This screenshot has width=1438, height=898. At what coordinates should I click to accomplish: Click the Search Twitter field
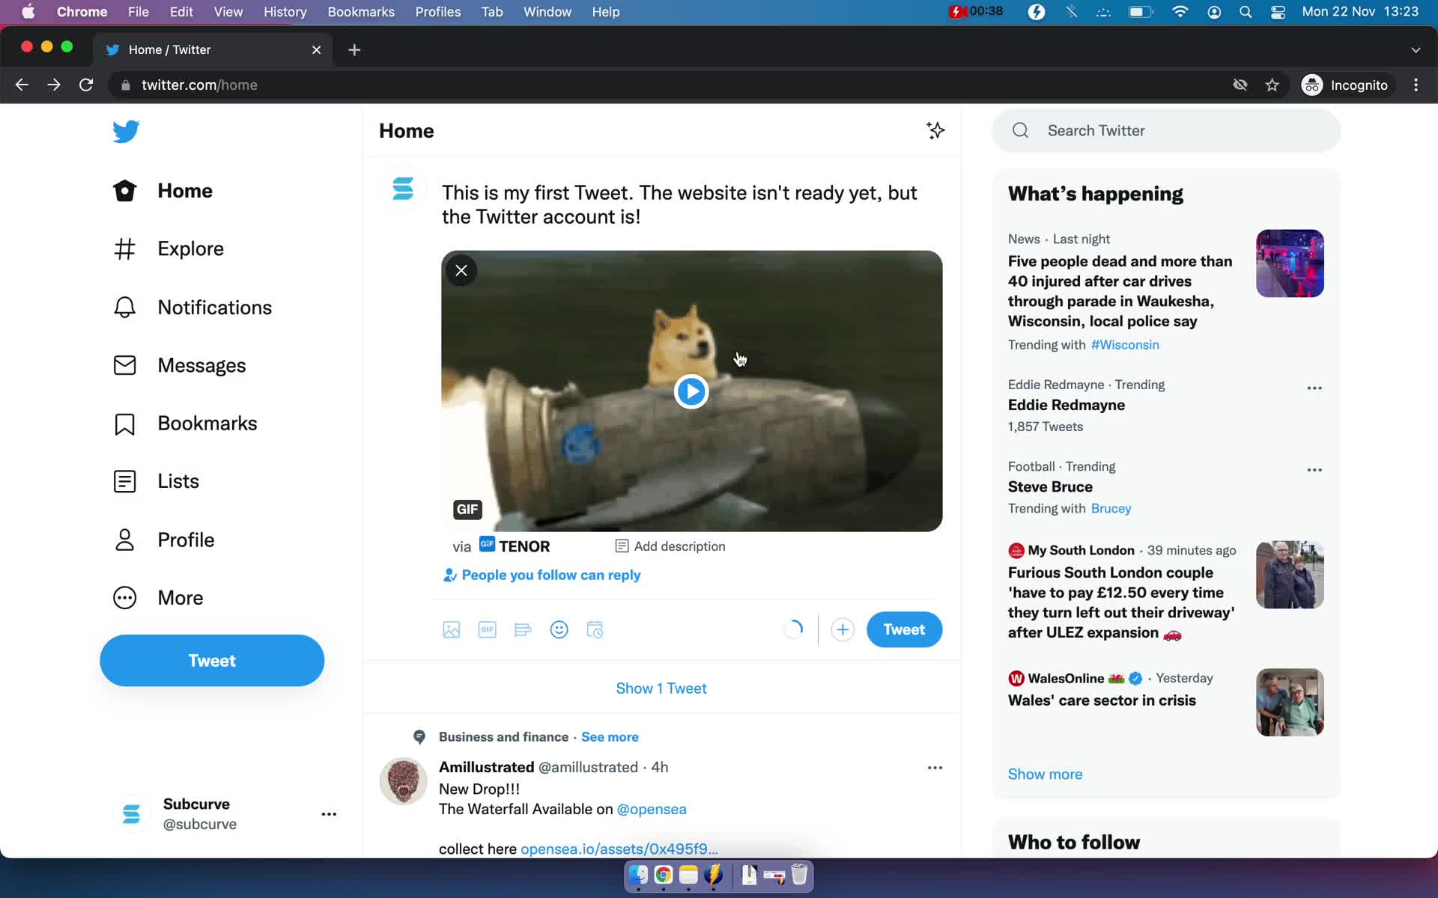point(1166,130)
